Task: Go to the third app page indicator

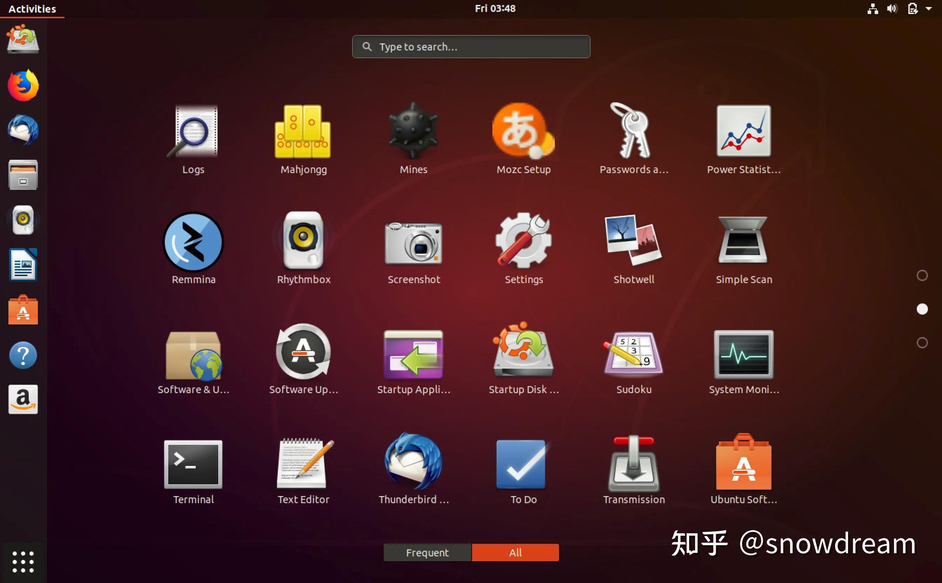Action: point(922,342)
